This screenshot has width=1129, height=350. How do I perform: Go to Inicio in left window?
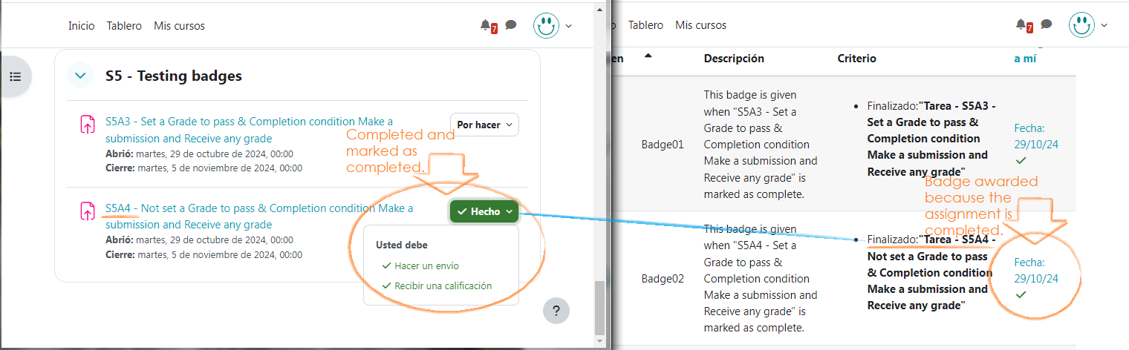[82, 25]
